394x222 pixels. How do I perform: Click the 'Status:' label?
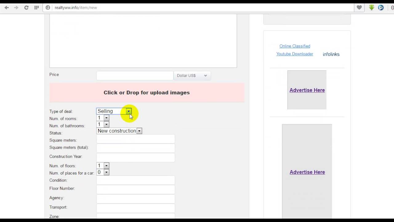pyautogui.click(x=56, y=133)
